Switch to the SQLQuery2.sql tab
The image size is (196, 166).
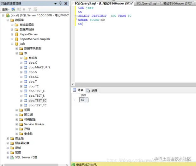[164, 3]
